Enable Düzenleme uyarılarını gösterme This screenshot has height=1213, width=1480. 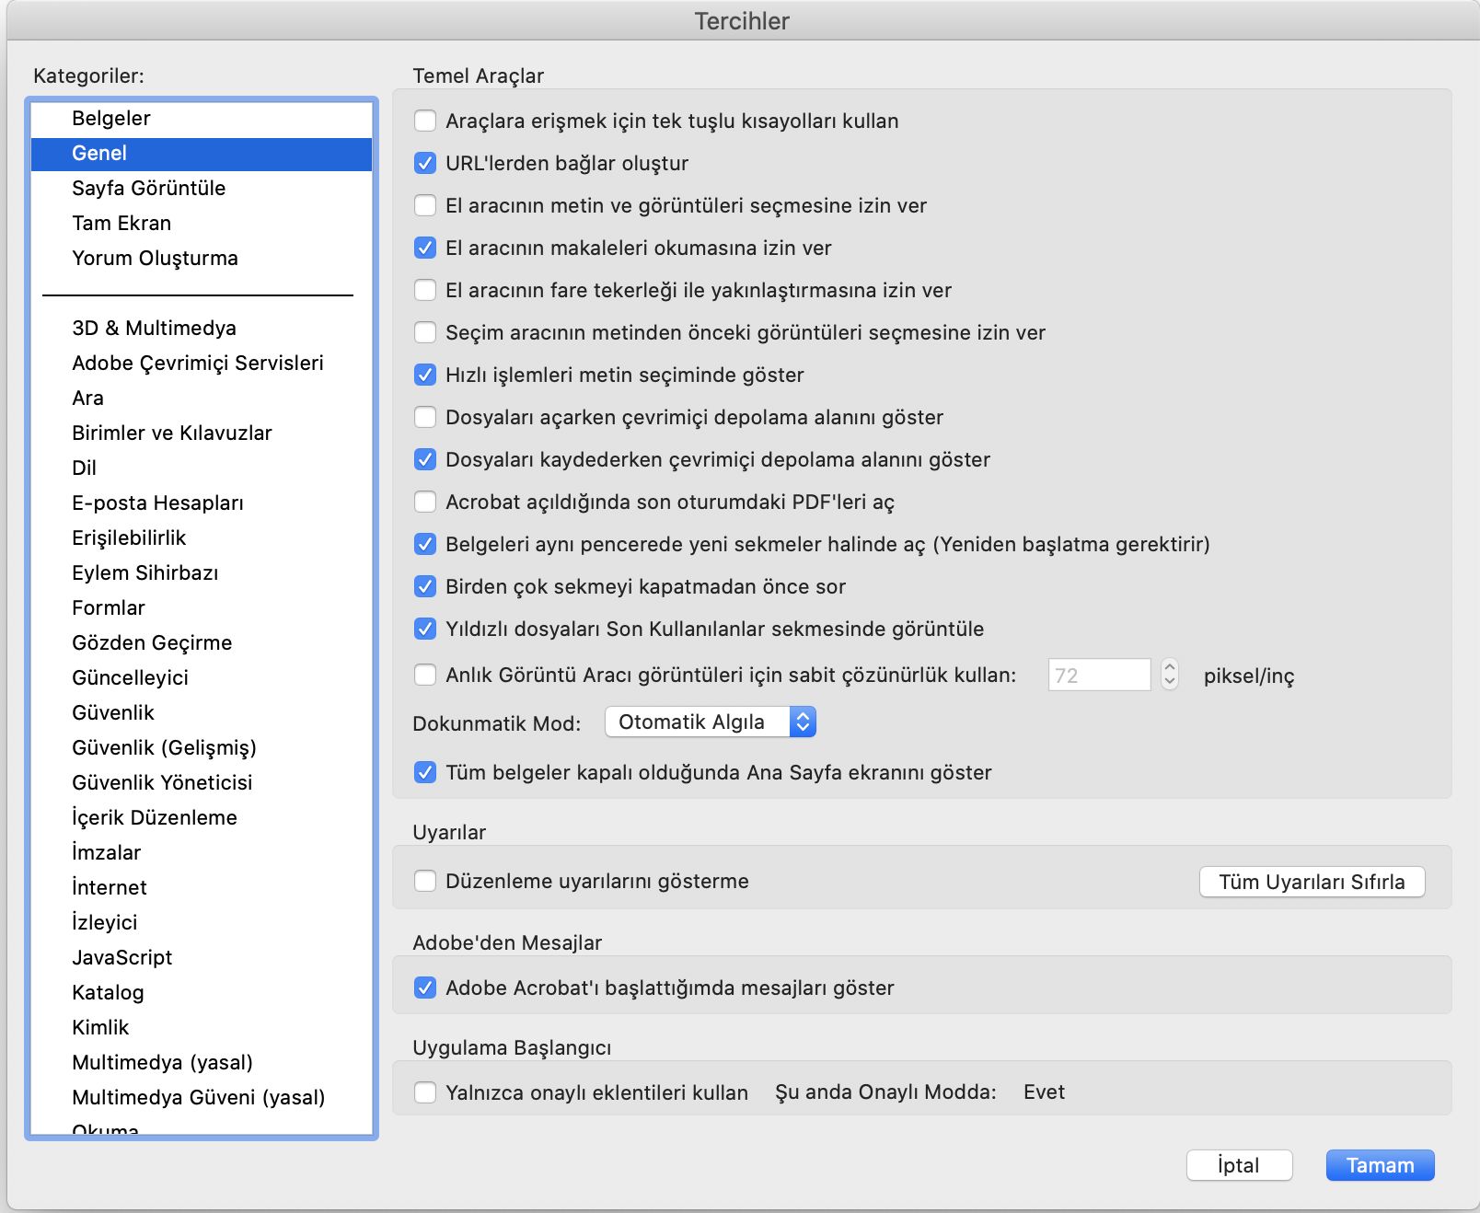[424, 881]
